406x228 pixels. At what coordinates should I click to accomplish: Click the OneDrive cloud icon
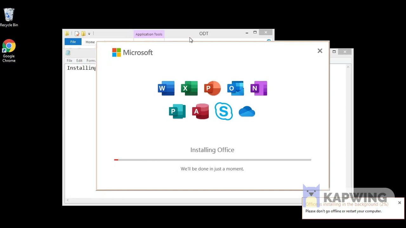[x=247, y=111]
